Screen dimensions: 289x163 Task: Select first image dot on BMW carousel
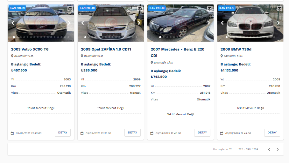point(227,37)
